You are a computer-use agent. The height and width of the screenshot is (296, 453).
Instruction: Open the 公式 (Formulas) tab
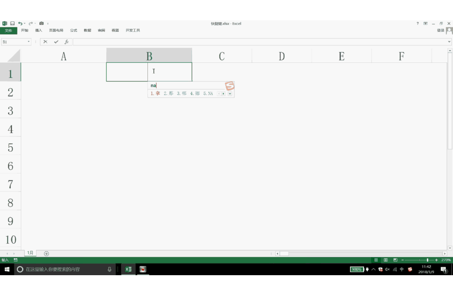click(x=73, y=31)
